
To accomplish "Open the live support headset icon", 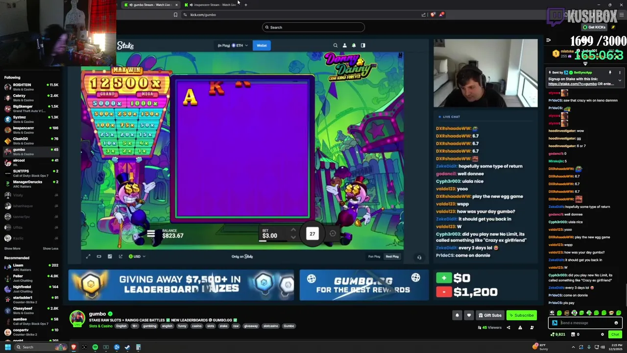I will pos(419,257).
